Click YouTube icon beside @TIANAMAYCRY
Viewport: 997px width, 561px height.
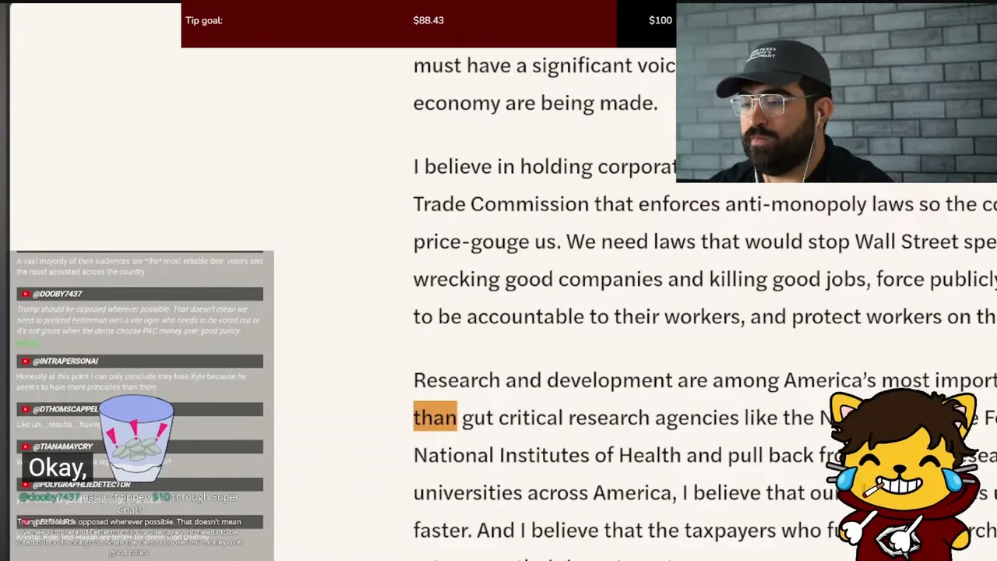click(26, 446)
